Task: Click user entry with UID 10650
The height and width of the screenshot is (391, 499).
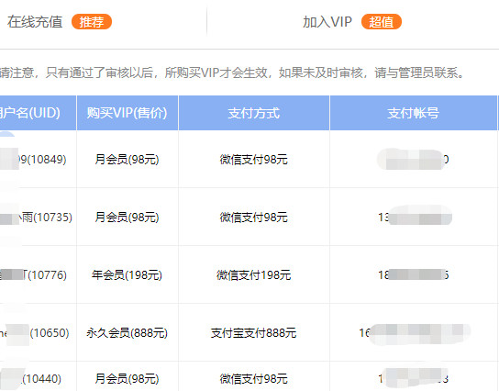Action: (x=34, y=333)
